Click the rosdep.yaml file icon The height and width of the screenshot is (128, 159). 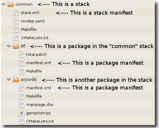(16, 21)
